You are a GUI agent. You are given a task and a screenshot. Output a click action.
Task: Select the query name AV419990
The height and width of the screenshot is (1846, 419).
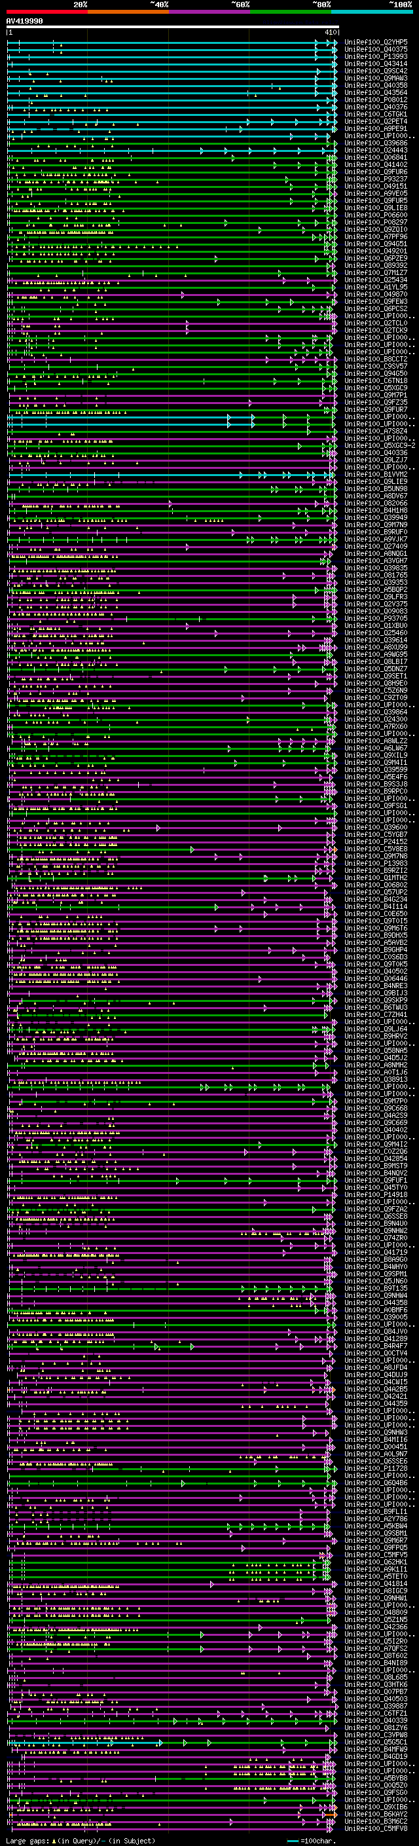click(x=24, y=22)
